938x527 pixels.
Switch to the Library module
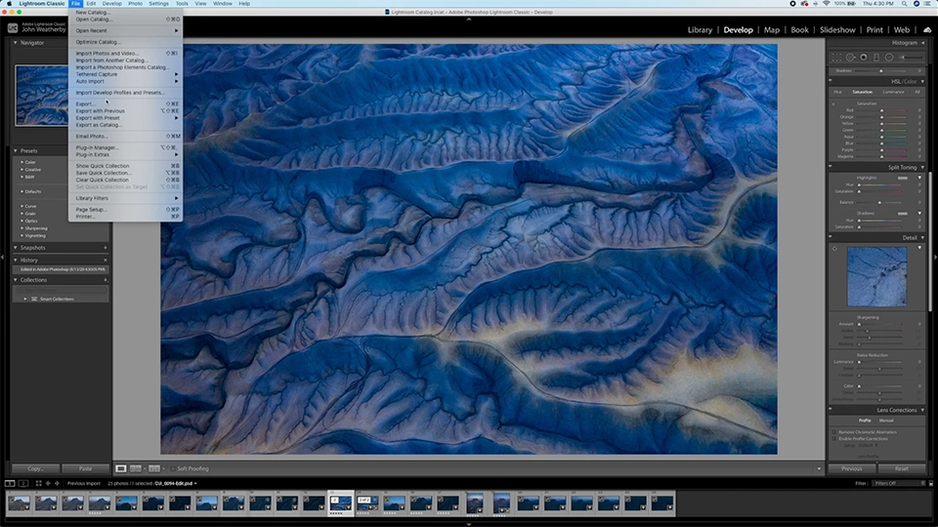coord(700,30)
